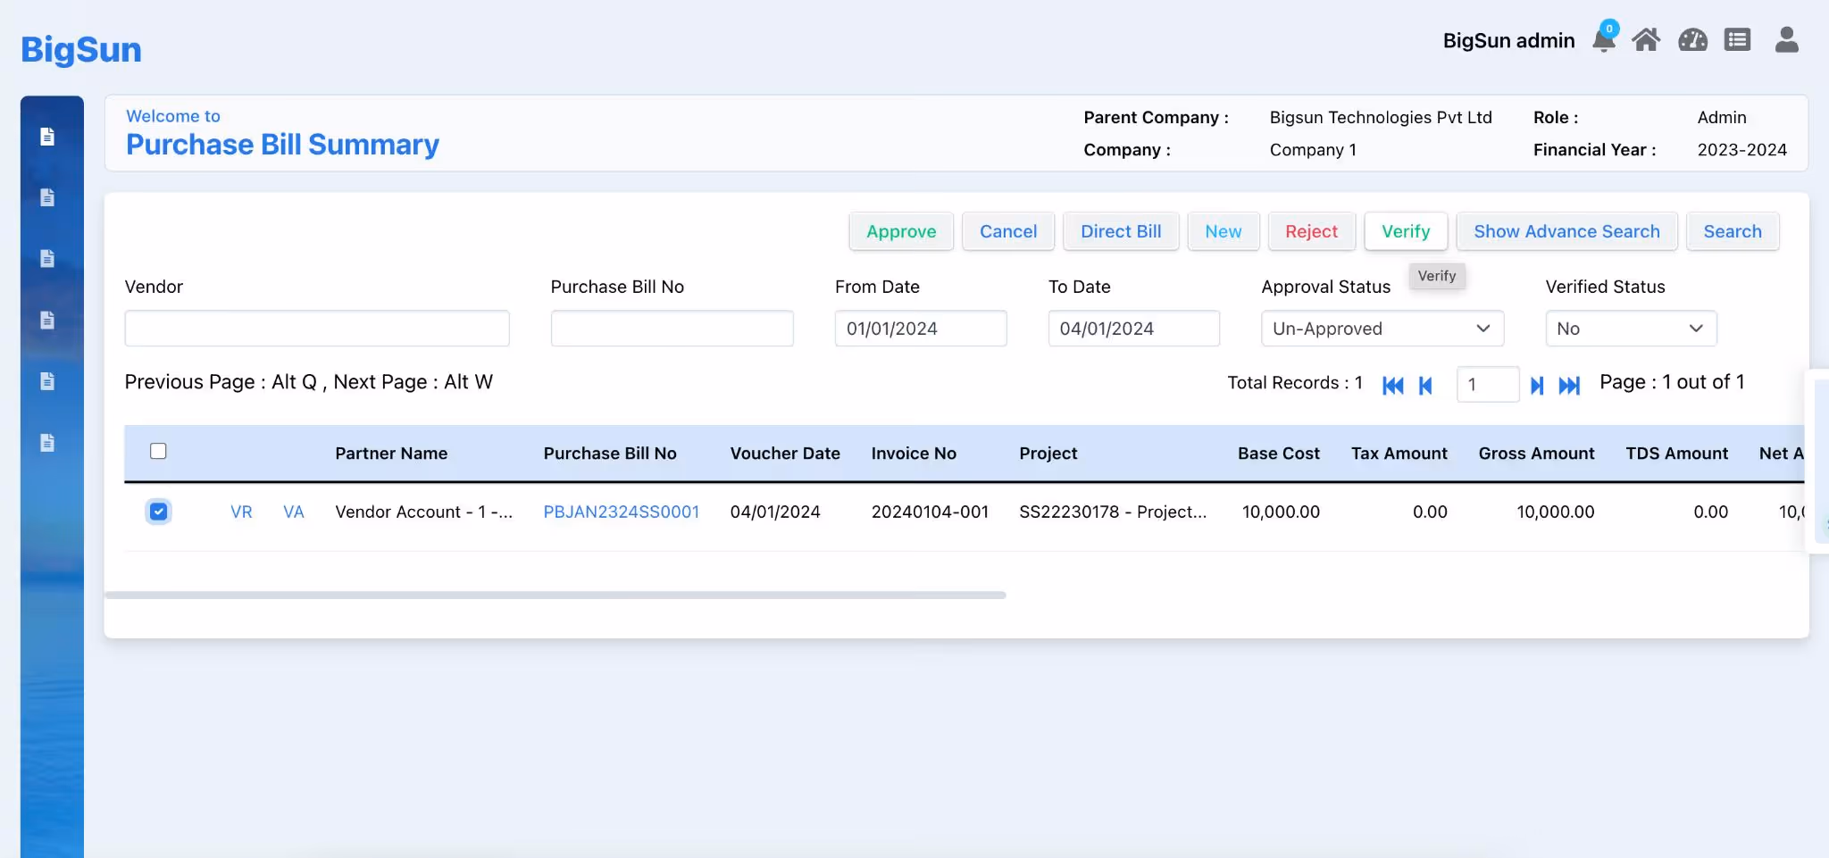The height and width of the screenshot is (858, 1829).
Task: Click the second sidebar document icon
Action: click(47, 197)
